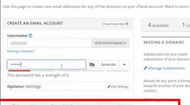Focus the Username input field
Viewport: 190px width, 105px height.
click(49, 43)
